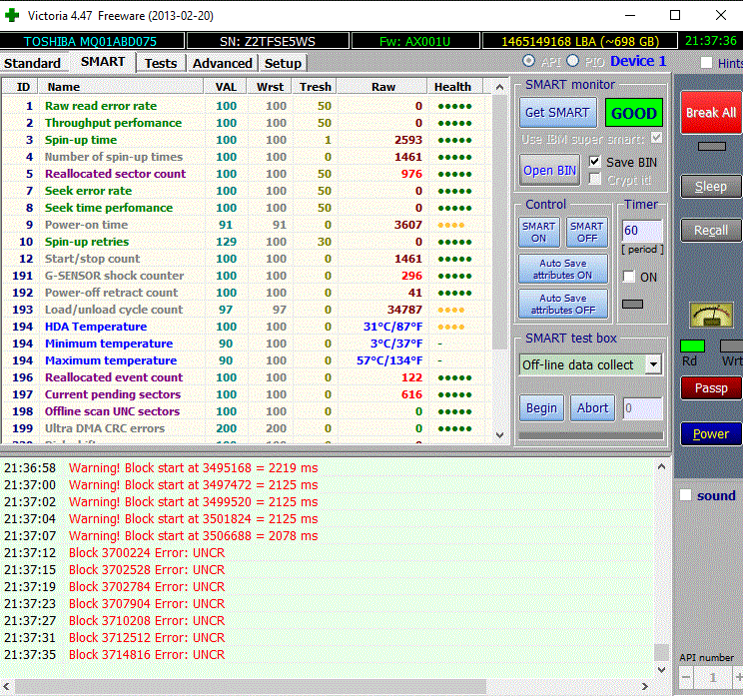743x696 pixels.
Task: Click the Passp button
Action: [x=711, y=388]
